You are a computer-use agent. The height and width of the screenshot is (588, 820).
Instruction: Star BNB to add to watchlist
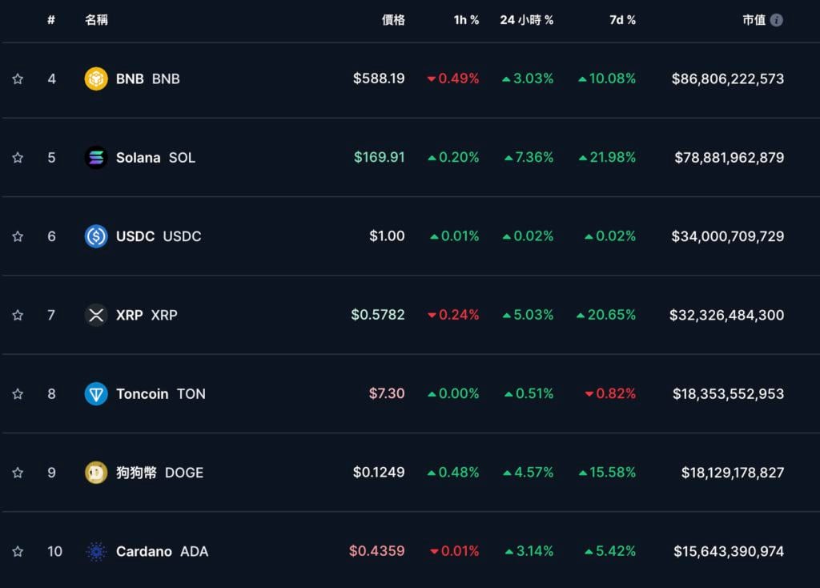(x=18, y=79)
